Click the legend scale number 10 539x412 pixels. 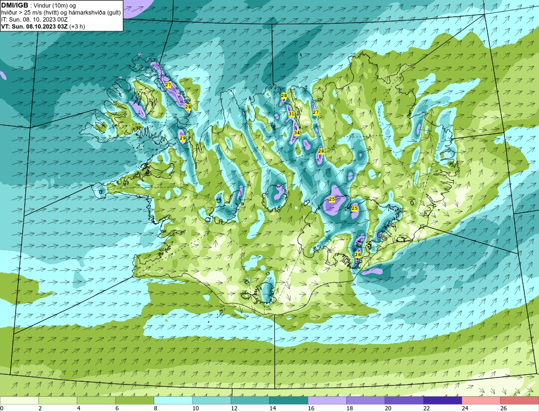click(x=196, y=408)
